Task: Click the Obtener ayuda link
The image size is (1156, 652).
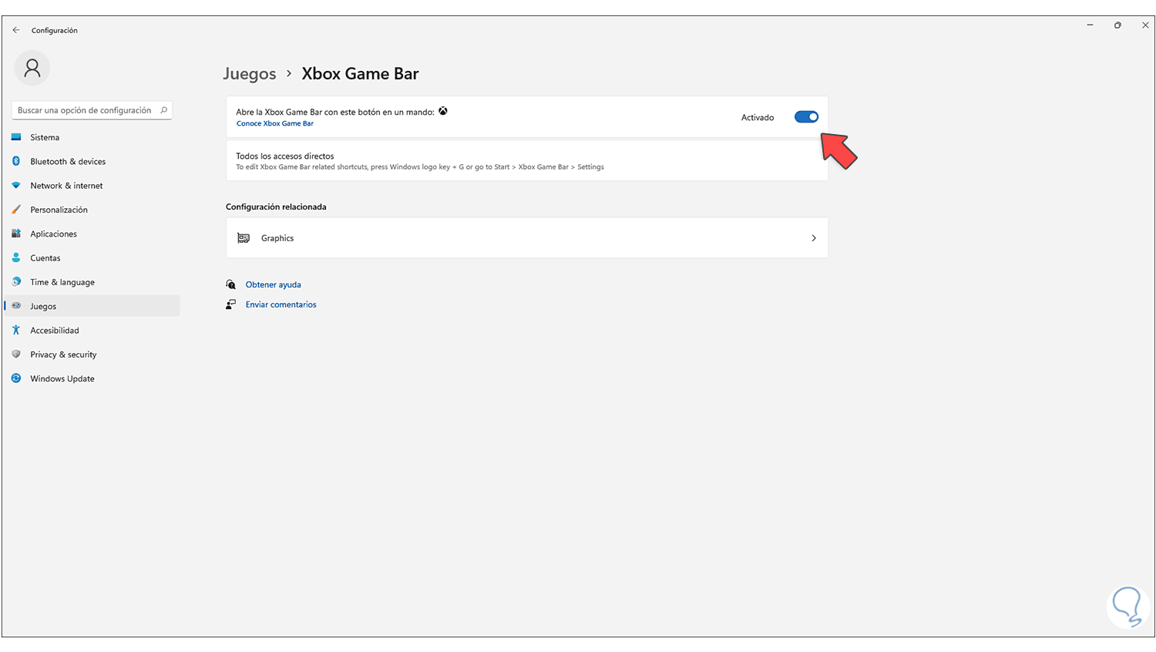Action: click(x=273, y=284)
